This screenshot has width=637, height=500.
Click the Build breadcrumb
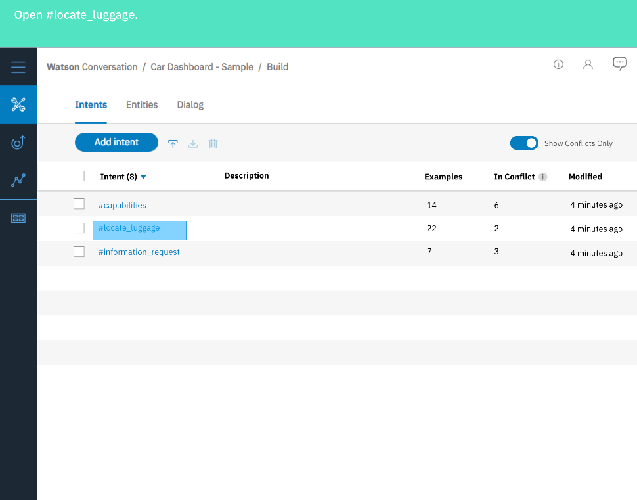[278, 67]
